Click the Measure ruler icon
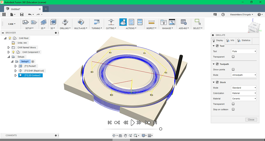 pyautogui.click(x=152, y=22)
